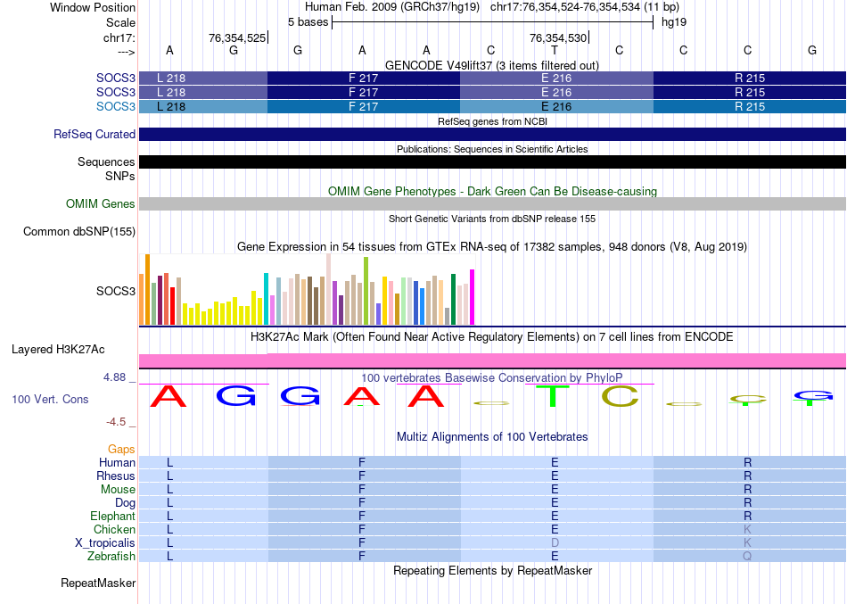Click the magenta bar ending the GTEx chart
Viewport: 847px width, 604px height.
click(473, 297)
